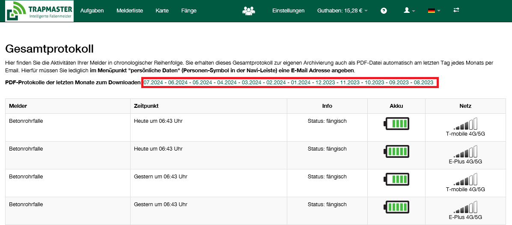Go to Melderliste
The height and width of the screenshot is (225, 512).
click(130, 11)
